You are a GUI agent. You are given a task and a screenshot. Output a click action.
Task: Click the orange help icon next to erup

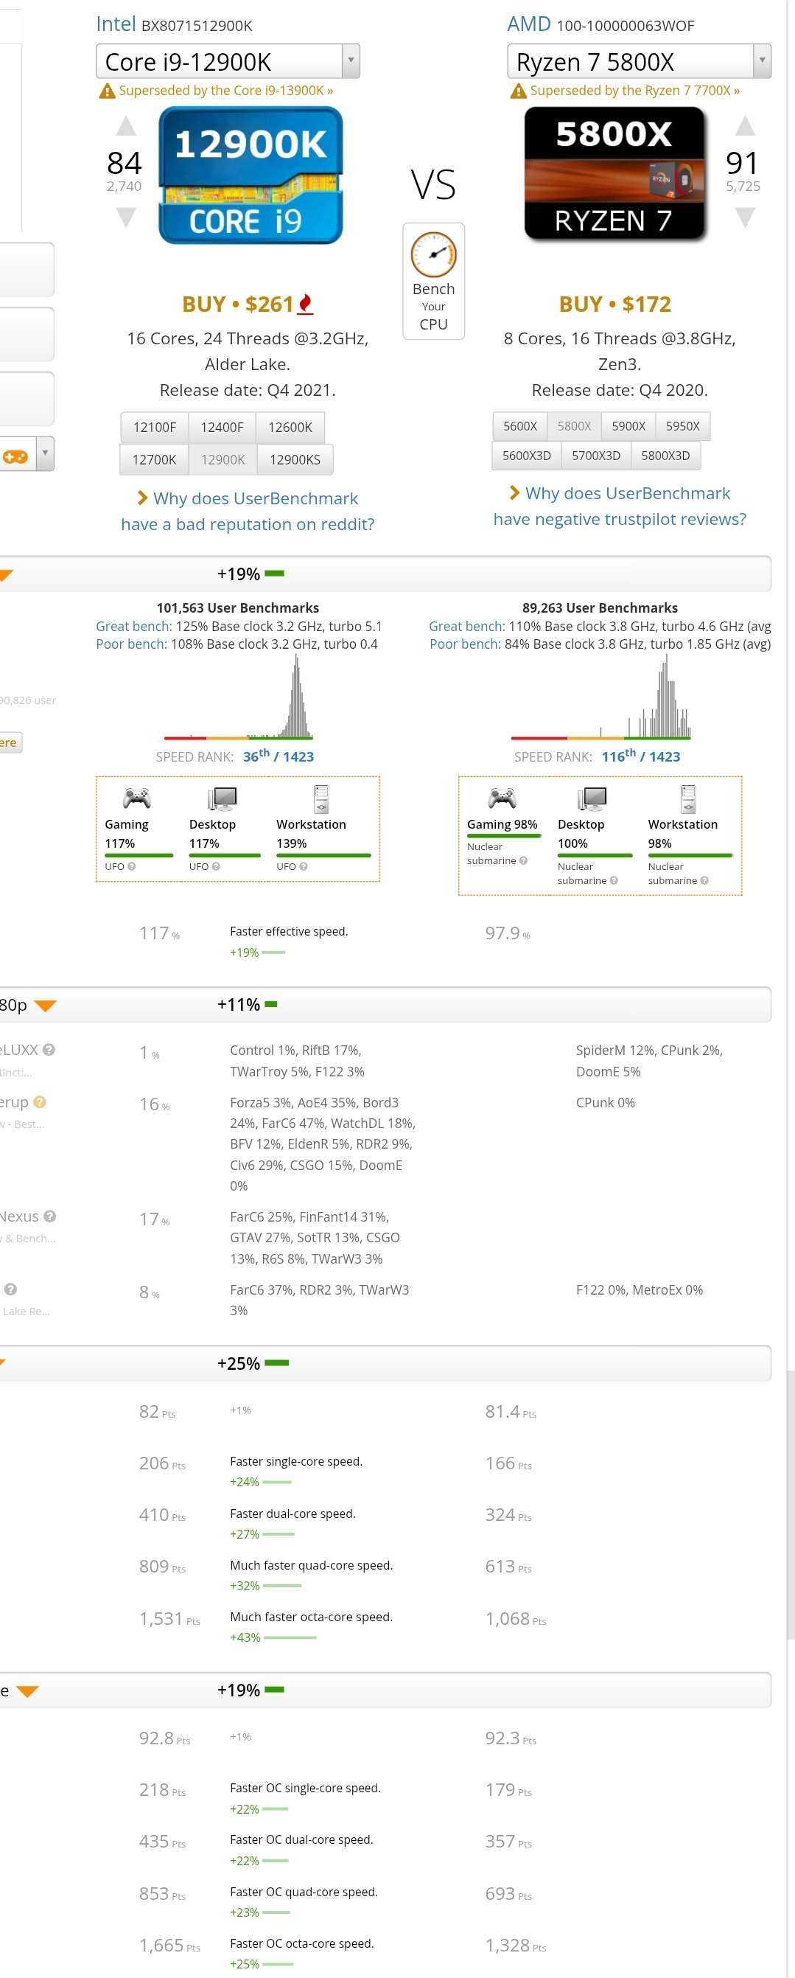click(x=40, y=1102)
